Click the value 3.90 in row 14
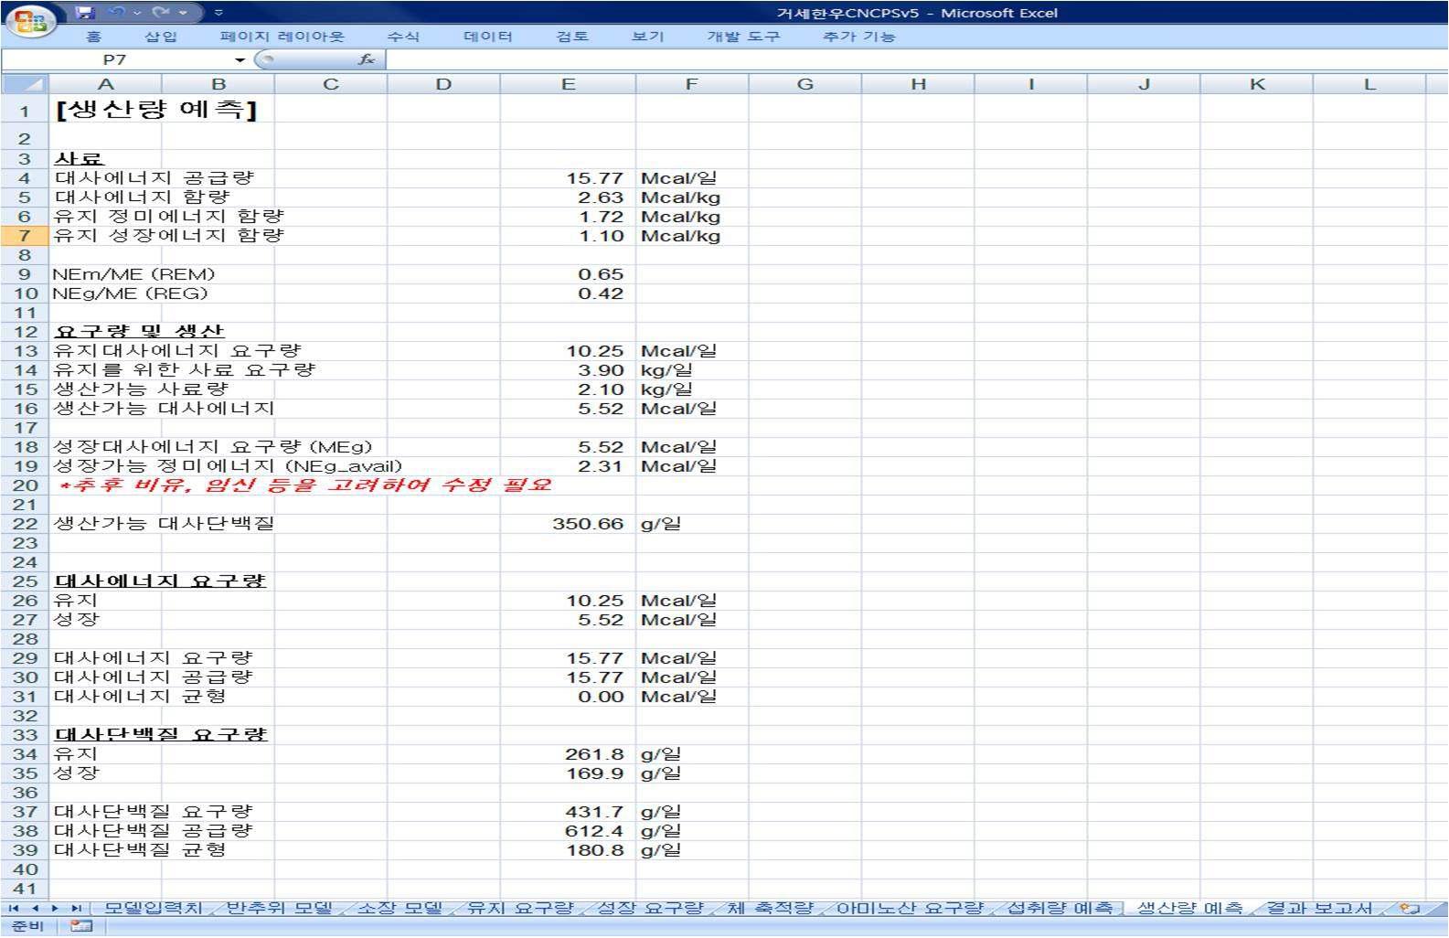The height and width of the screenshot is (938, 1449). point(601,370)
